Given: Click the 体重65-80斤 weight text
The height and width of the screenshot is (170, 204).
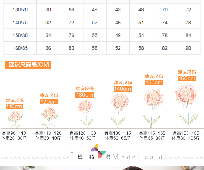Looking at the screenshot, I should 152,138.
